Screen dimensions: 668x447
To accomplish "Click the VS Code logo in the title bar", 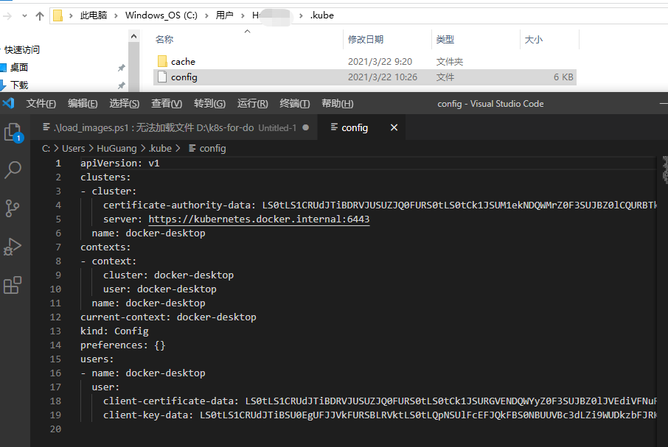I will 8,103.
